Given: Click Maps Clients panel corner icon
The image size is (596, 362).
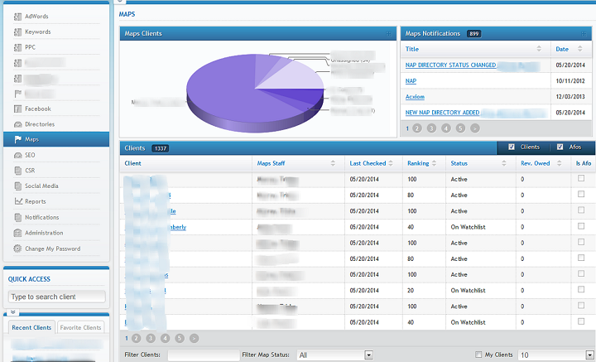Looking at the screenshot, I should 388,34.
